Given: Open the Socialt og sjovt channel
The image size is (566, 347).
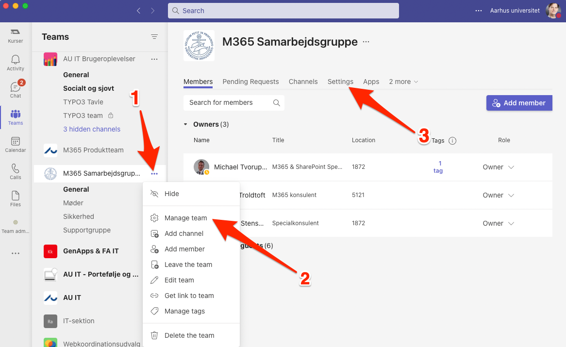Looking at the screenshot, I should (88, 88).
